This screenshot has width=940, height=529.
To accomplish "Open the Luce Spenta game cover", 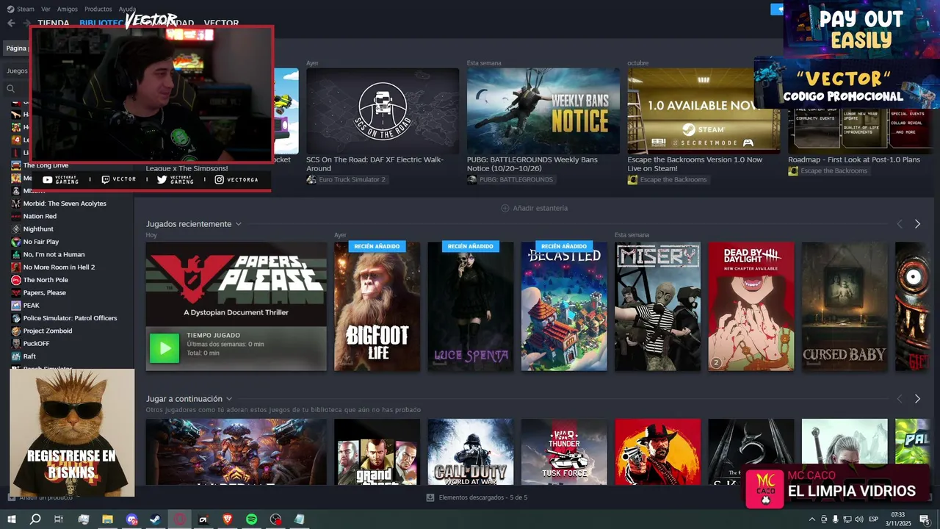I will 471,306.
